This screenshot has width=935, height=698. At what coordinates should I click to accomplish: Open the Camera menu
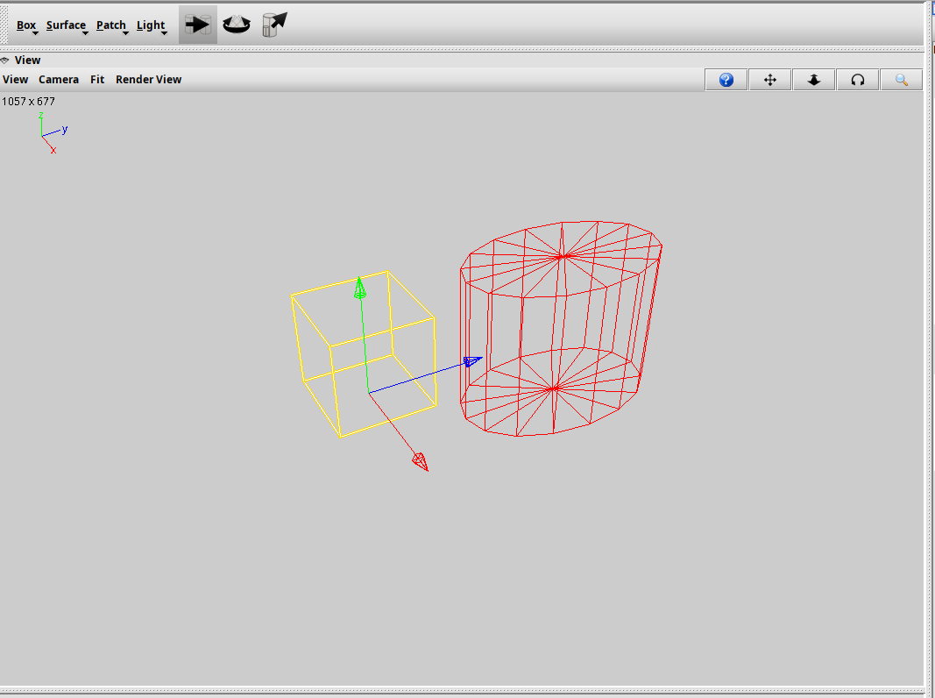point(59,79)
